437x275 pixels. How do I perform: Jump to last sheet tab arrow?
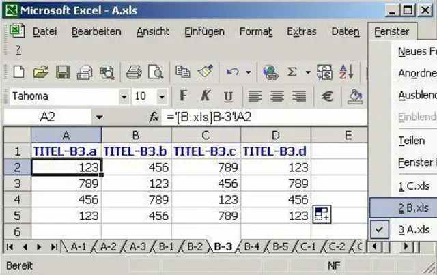point(54,247)
